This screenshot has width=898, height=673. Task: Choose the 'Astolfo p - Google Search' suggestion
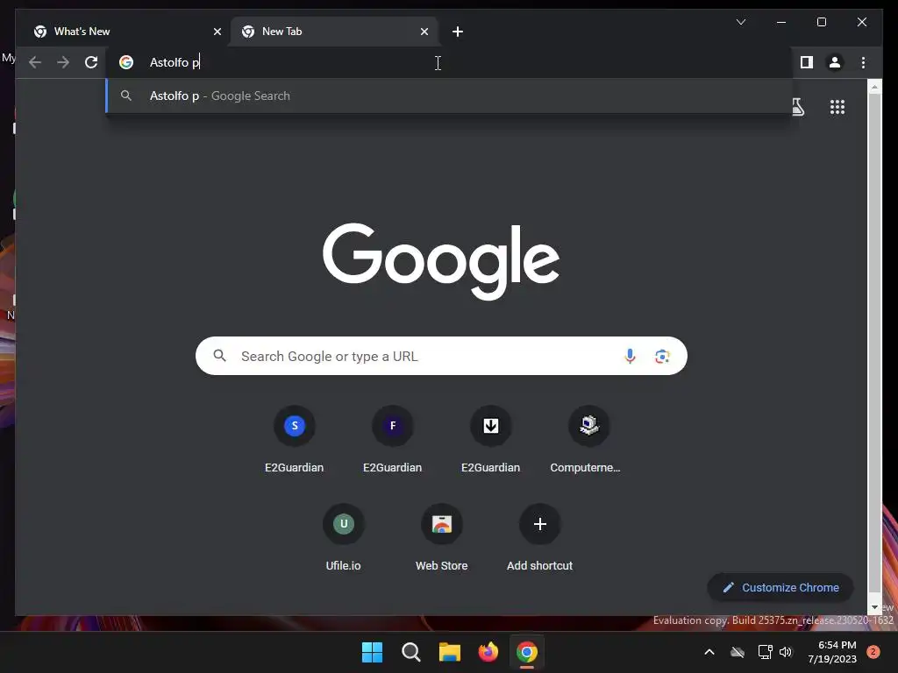click(449, 96)
